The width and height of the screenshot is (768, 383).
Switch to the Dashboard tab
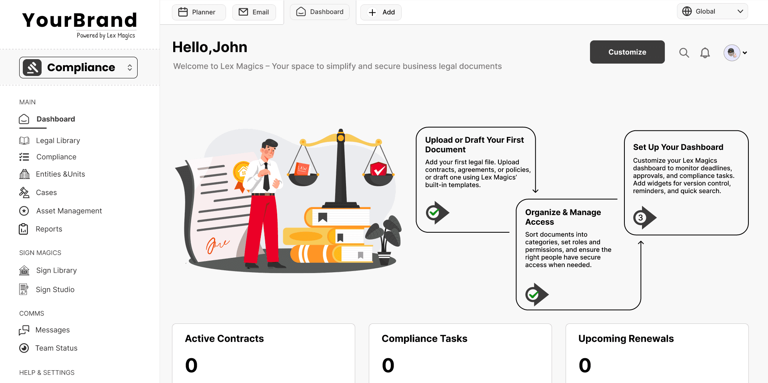320,12
